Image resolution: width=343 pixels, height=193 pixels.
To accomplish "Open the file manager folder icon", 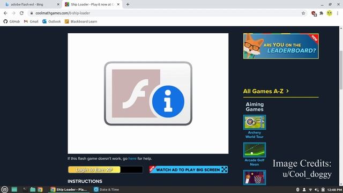I will pyautogui.click(x=33, y=189).
